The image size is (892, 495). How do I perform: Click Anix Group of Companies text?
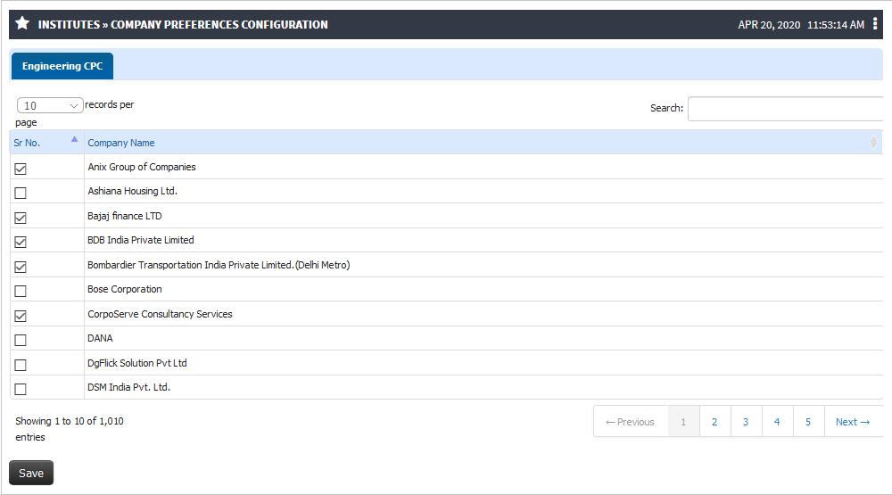pos(142,167)
